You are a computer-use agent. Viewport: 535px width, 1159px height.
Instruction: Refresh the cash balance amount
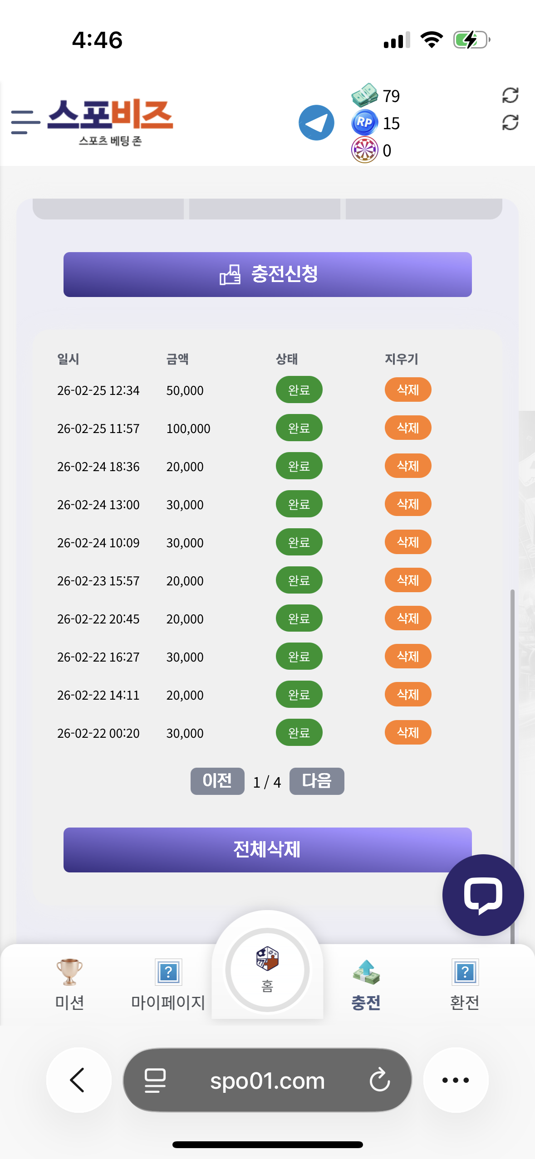coord(510,95)
